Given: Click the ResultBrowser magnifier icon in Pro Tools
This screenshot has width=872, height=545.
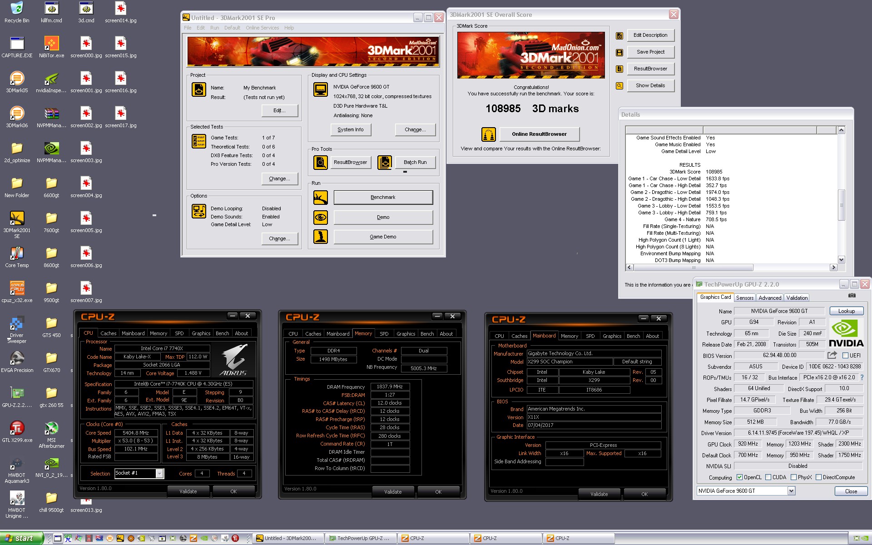Looking at the screenshot, I should [321, 162].
